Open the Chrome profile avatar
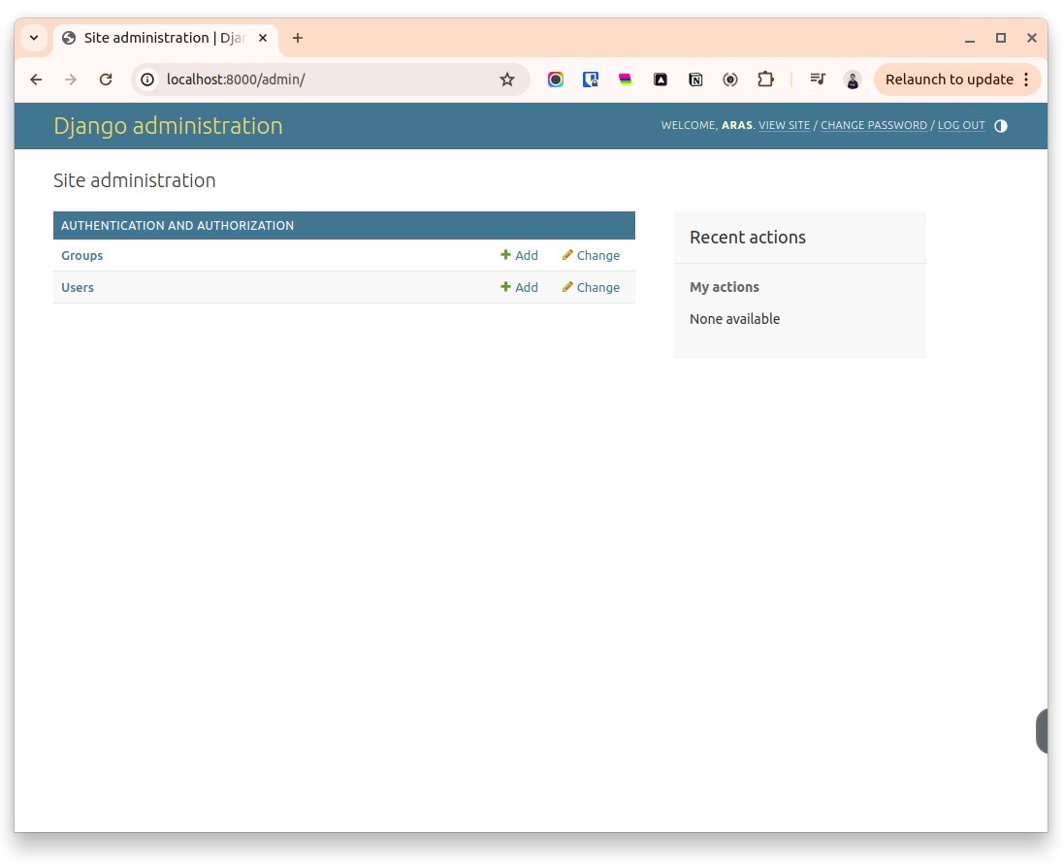Viewport: 1064px width, 864px height. tap(853, 80)
